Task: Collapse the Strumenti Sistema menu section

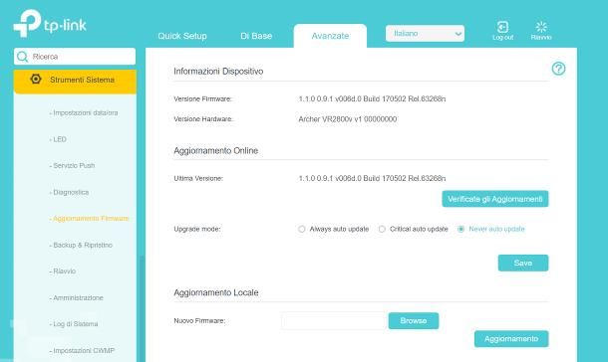Action: (x=75, y=82)
